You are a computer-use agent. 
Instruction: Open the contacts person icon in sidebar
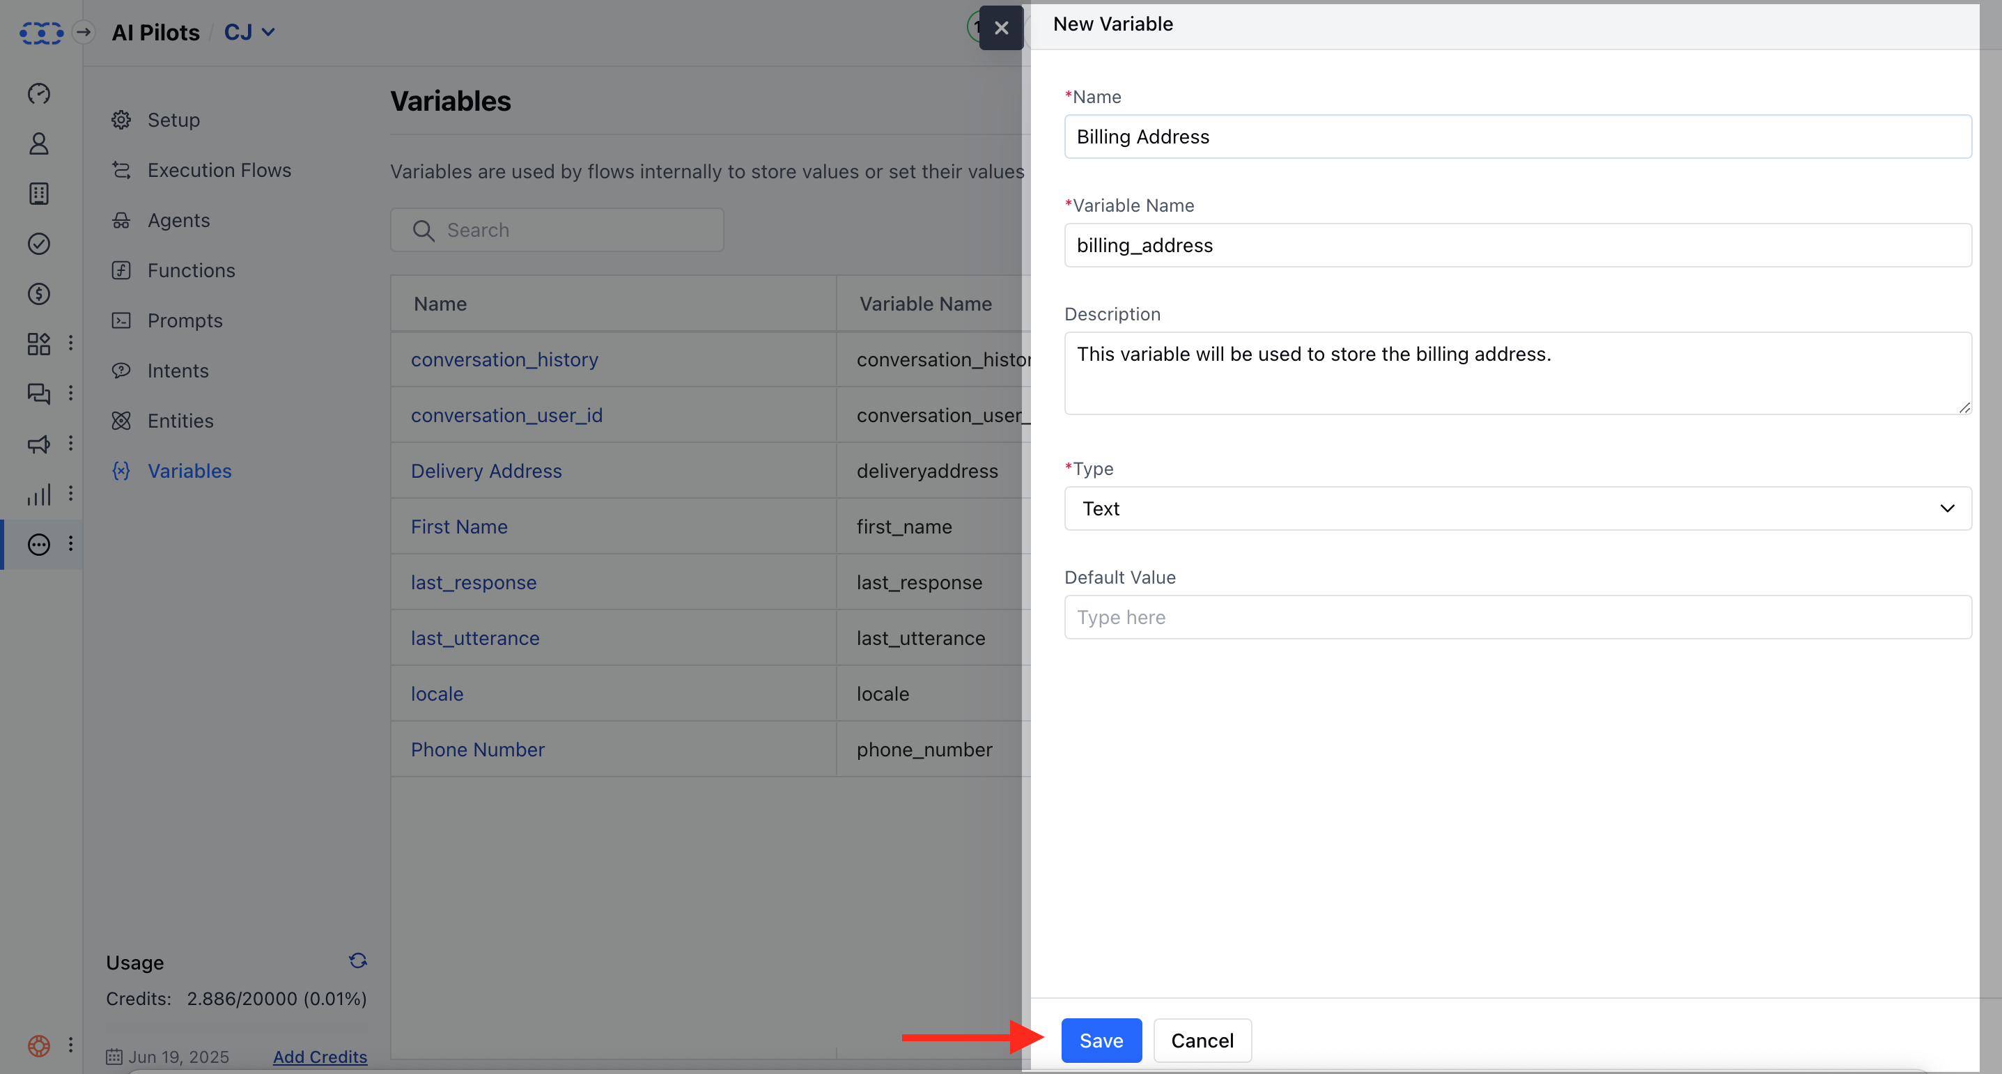click(x=39, y=143)
